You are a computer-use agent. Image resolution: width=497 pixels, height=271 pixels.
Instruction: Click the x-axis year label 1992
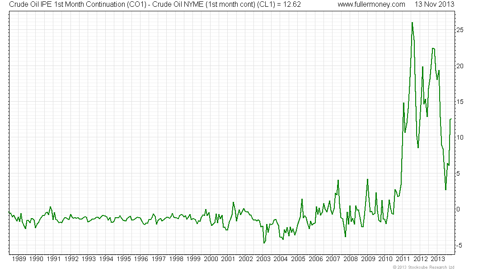[71, 259]
